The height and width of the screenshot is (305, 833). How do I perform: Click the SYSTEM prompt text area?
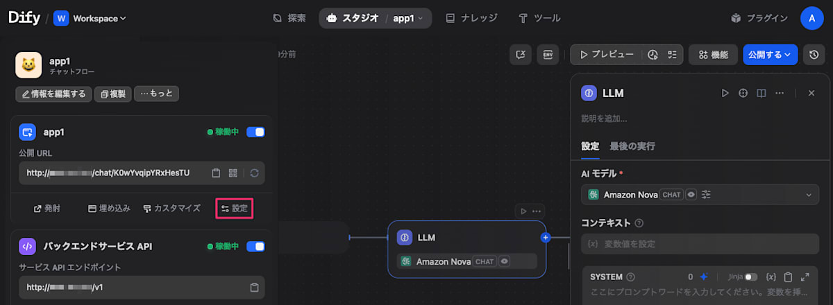700,294
